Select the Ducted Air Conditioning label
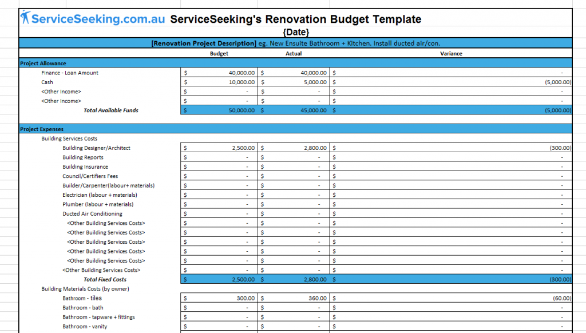The width and height of the screenshot is (586, 333). tap(92, 214)
